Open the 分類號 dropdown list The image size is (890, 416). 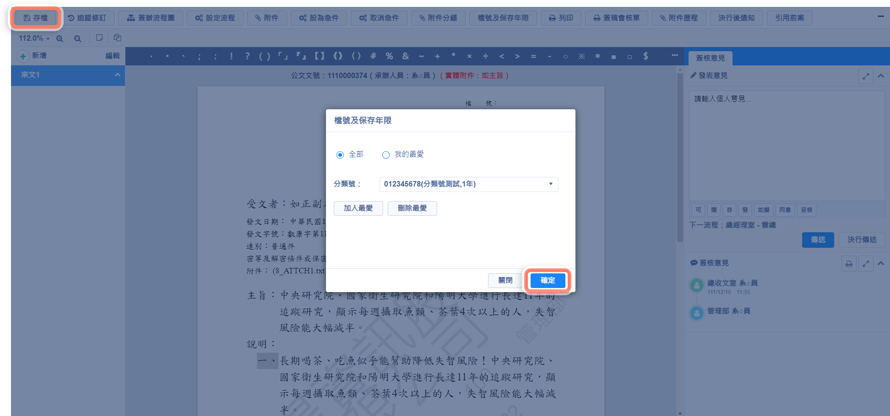click(468, 184)
